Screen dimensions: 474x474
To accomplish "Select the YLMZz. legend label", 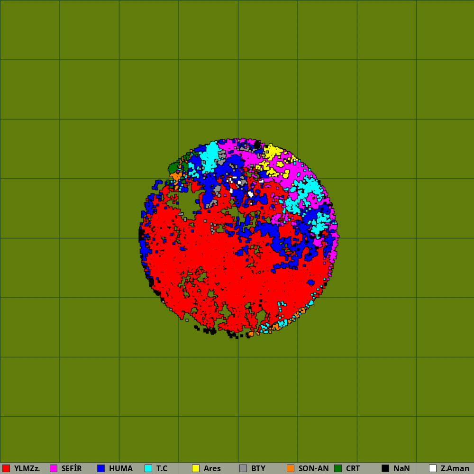I will pos(27,469).
